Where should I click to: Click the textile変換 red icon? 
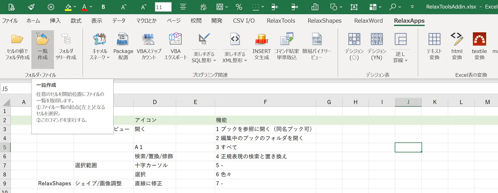click(479, 39)
